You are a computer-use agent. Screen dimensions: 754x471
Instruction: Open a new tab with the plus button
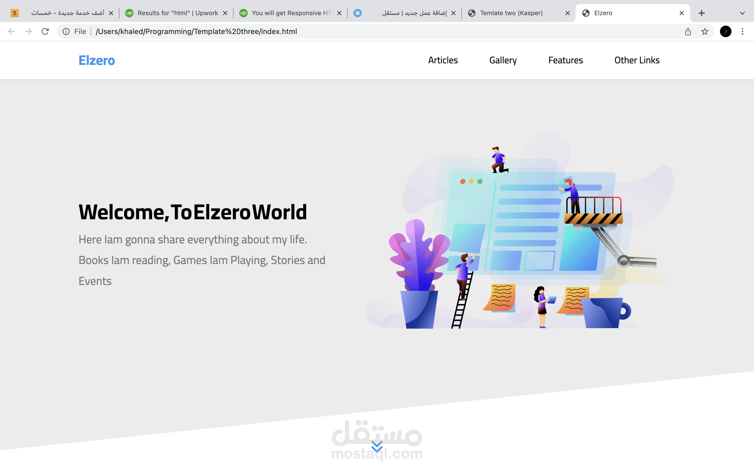(x=701, y=13)
